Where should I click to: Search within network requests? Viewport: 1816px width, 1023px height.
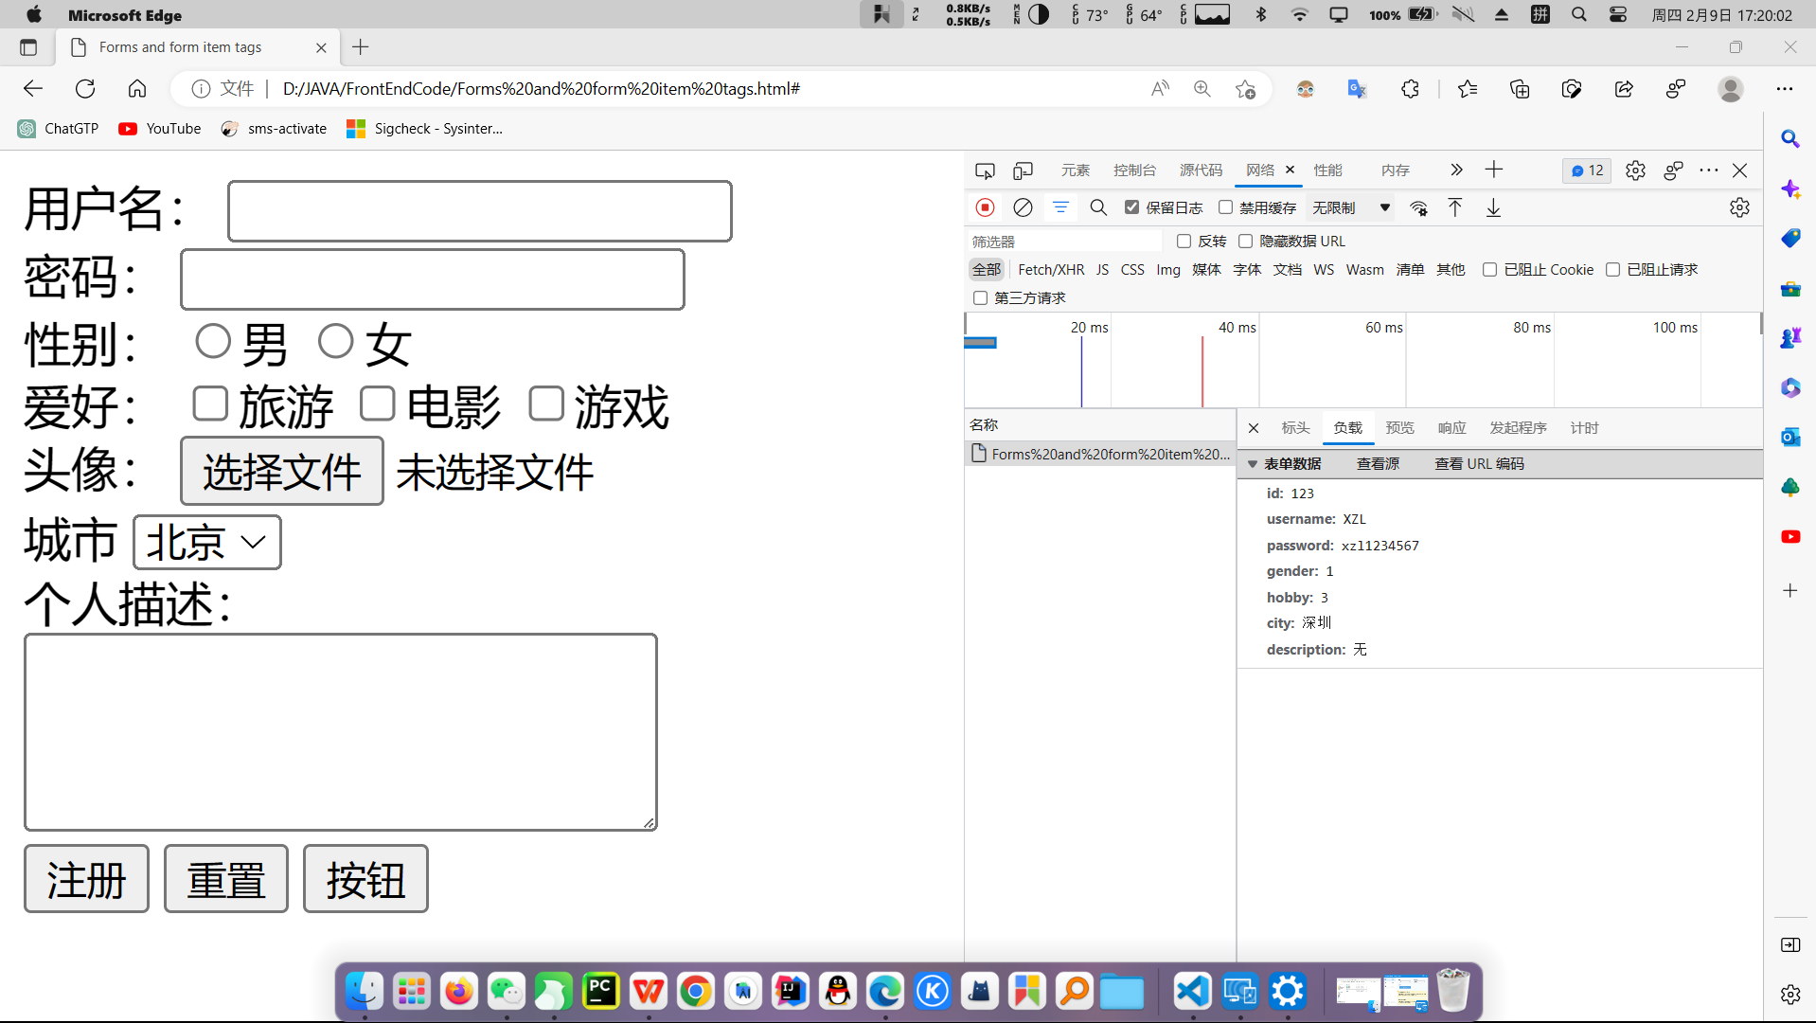click(x=1098, y=207)
